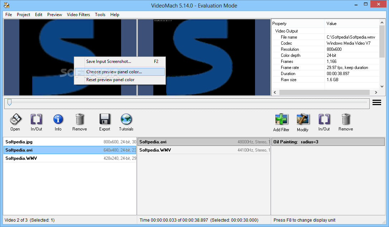Click Frame rate value 29.97 fps
This screenshot has height=227, width=389.
(x=347, y=68)
